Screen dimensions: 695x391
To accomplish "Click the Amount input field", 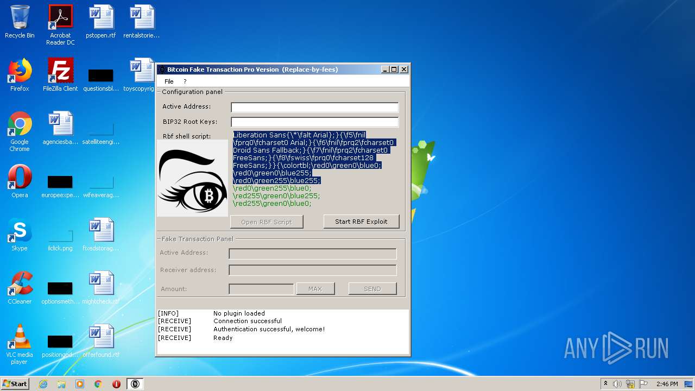I will click(x=261, y=289).
